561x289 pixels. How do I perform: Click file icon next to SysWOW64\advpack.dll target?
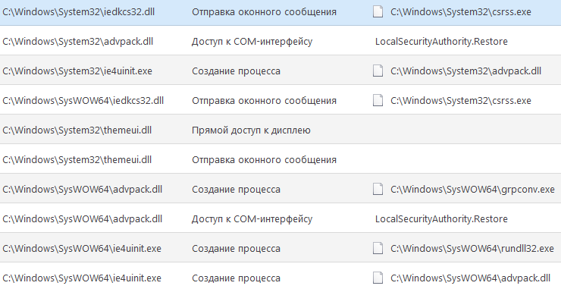[x=378, y=278]
